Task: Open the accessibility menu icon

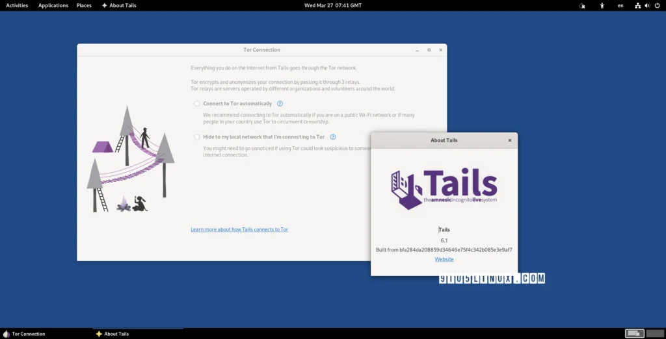Action: tap(602, 5)
